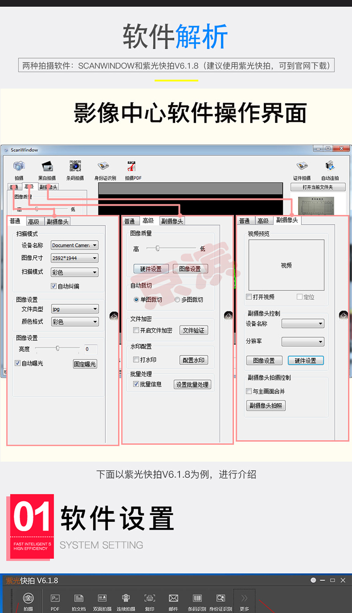Click the 固定曝光 button

85,364
